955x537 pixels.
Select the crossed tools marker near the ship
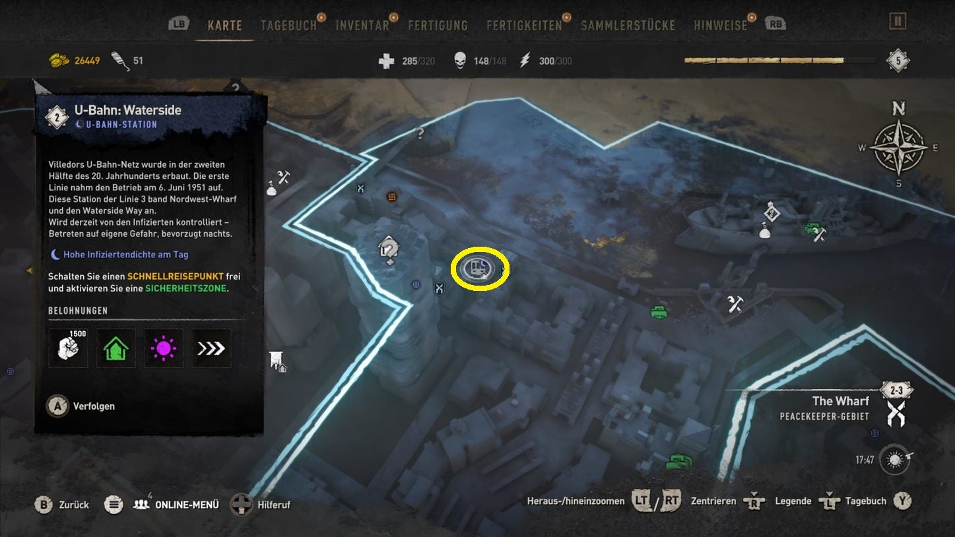[819, 234]
